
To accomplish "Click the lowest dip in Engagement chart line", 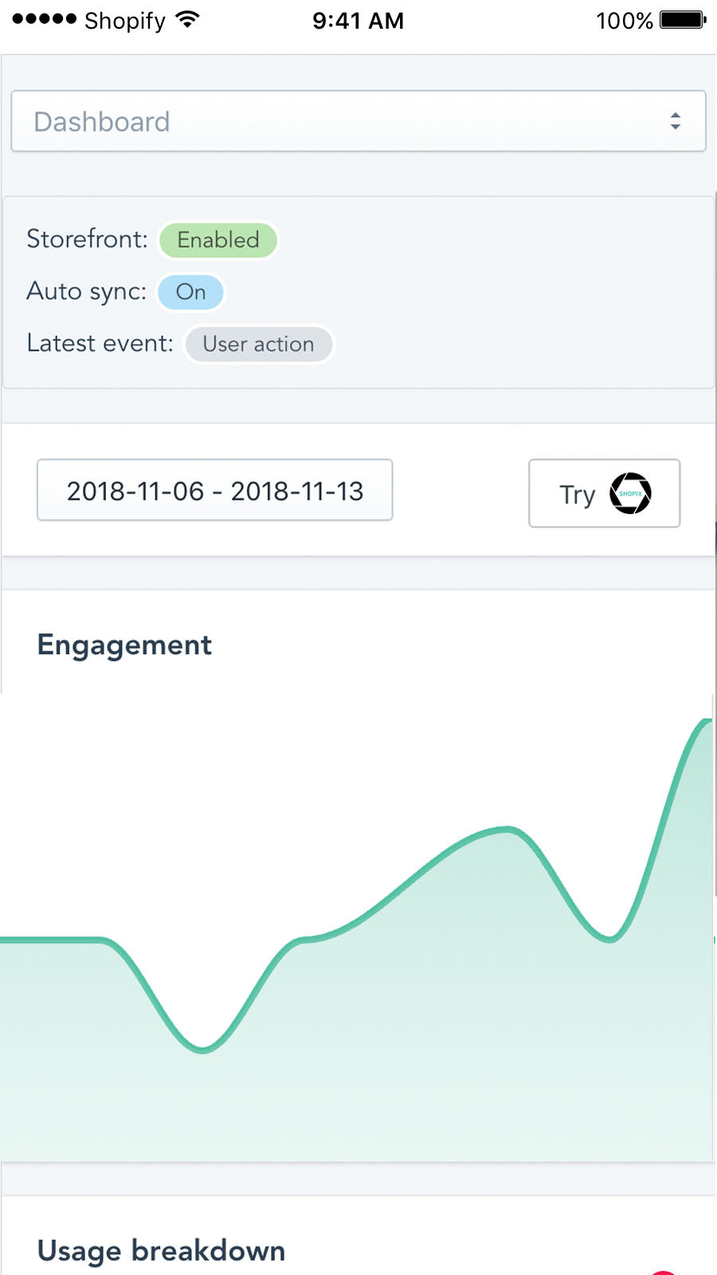I will click(x=203, y=1049).
